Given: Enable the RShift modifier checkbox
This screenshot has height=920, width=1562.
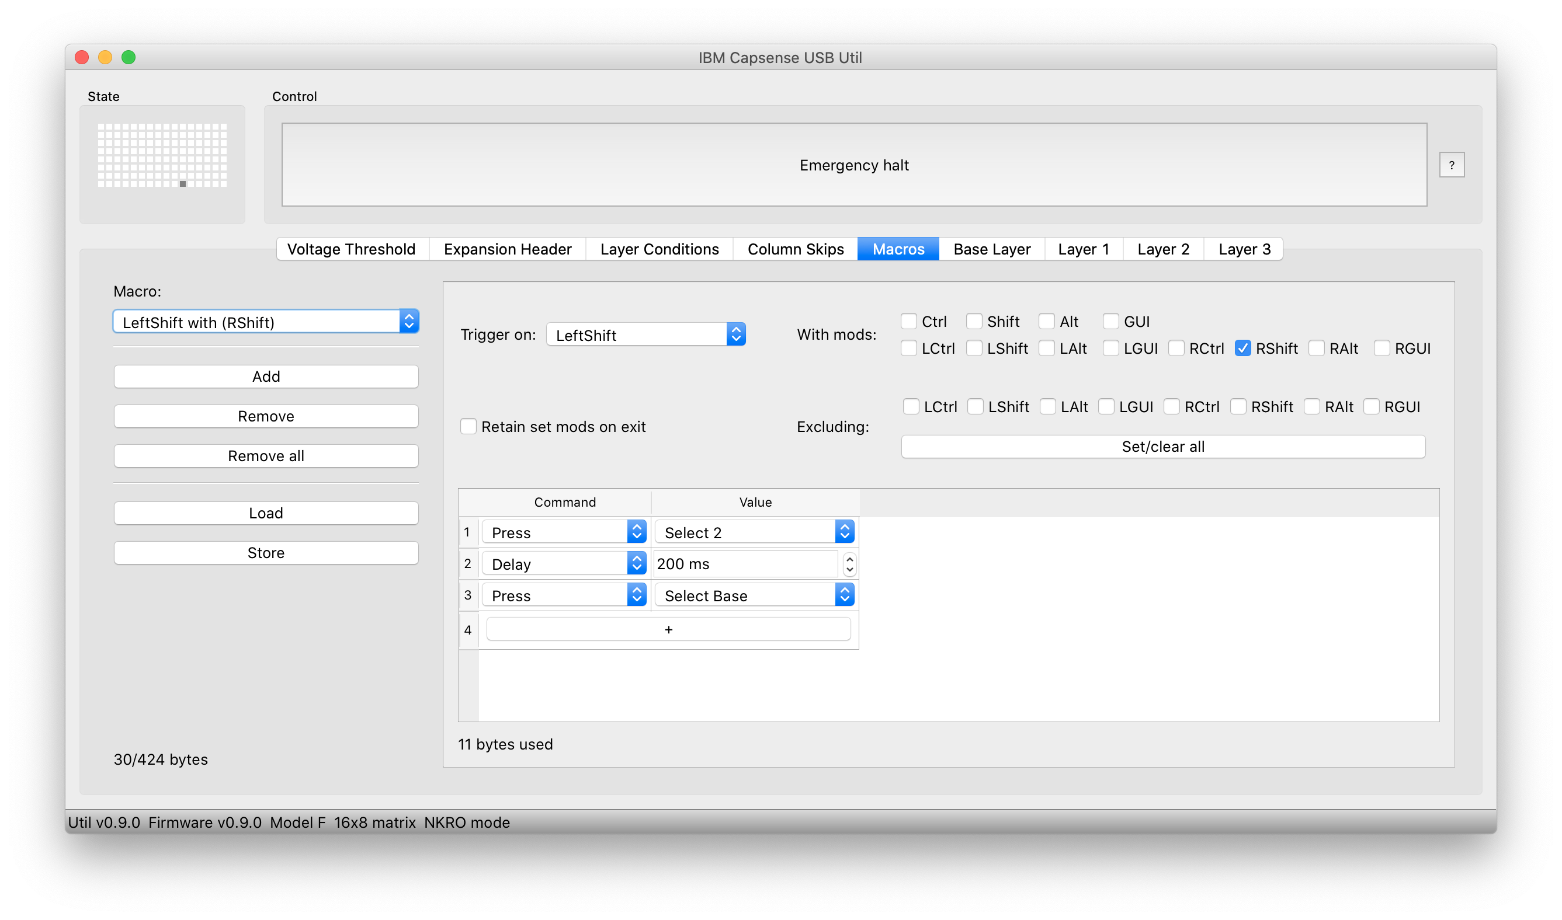Looking at the screenshot, I should pyautogui.click(x=1241, y=347).
